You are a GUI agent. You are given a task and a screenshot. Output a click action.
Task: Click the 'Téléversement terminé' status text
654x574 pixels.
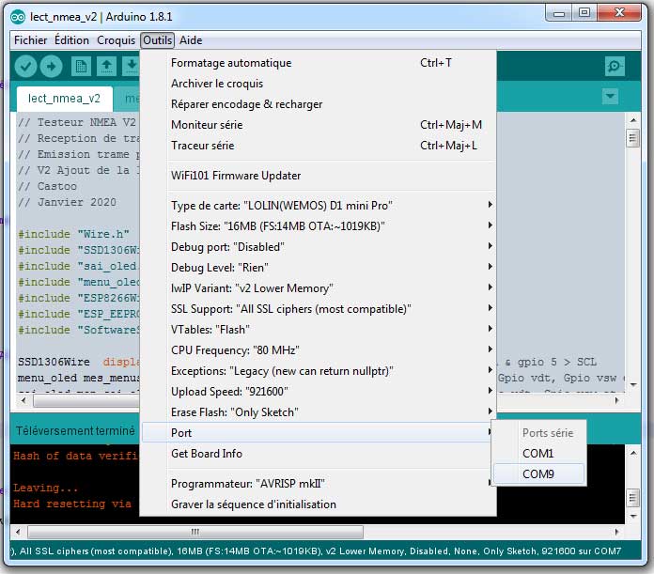(x=75, y=430)
